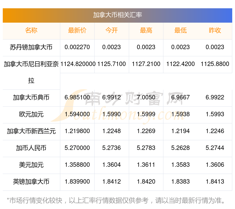Image resolution: width=235 pixels, height=209 pixels.
Task: Click the 最高 column header
Action: (146, 30)
